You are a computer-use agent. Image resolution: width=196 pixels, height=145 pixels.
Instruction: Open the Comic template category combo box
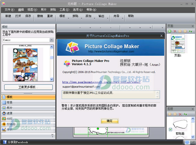point(28,40)
